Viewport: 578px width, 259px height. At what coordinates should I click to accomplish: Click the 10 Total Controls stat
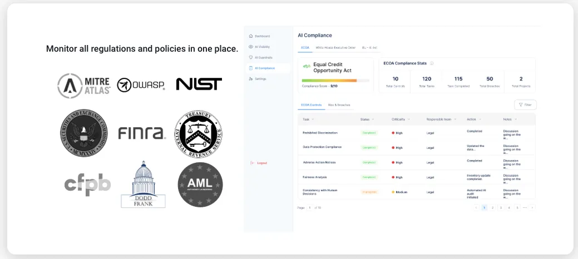(396, 81)
